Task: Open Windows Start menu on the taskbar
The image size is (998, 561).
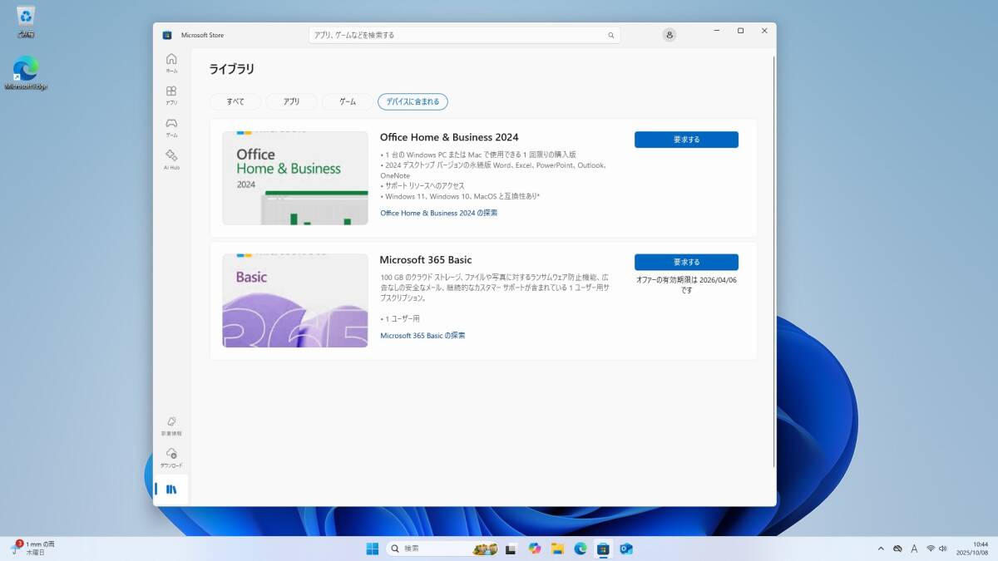Action: pos(372,549)
